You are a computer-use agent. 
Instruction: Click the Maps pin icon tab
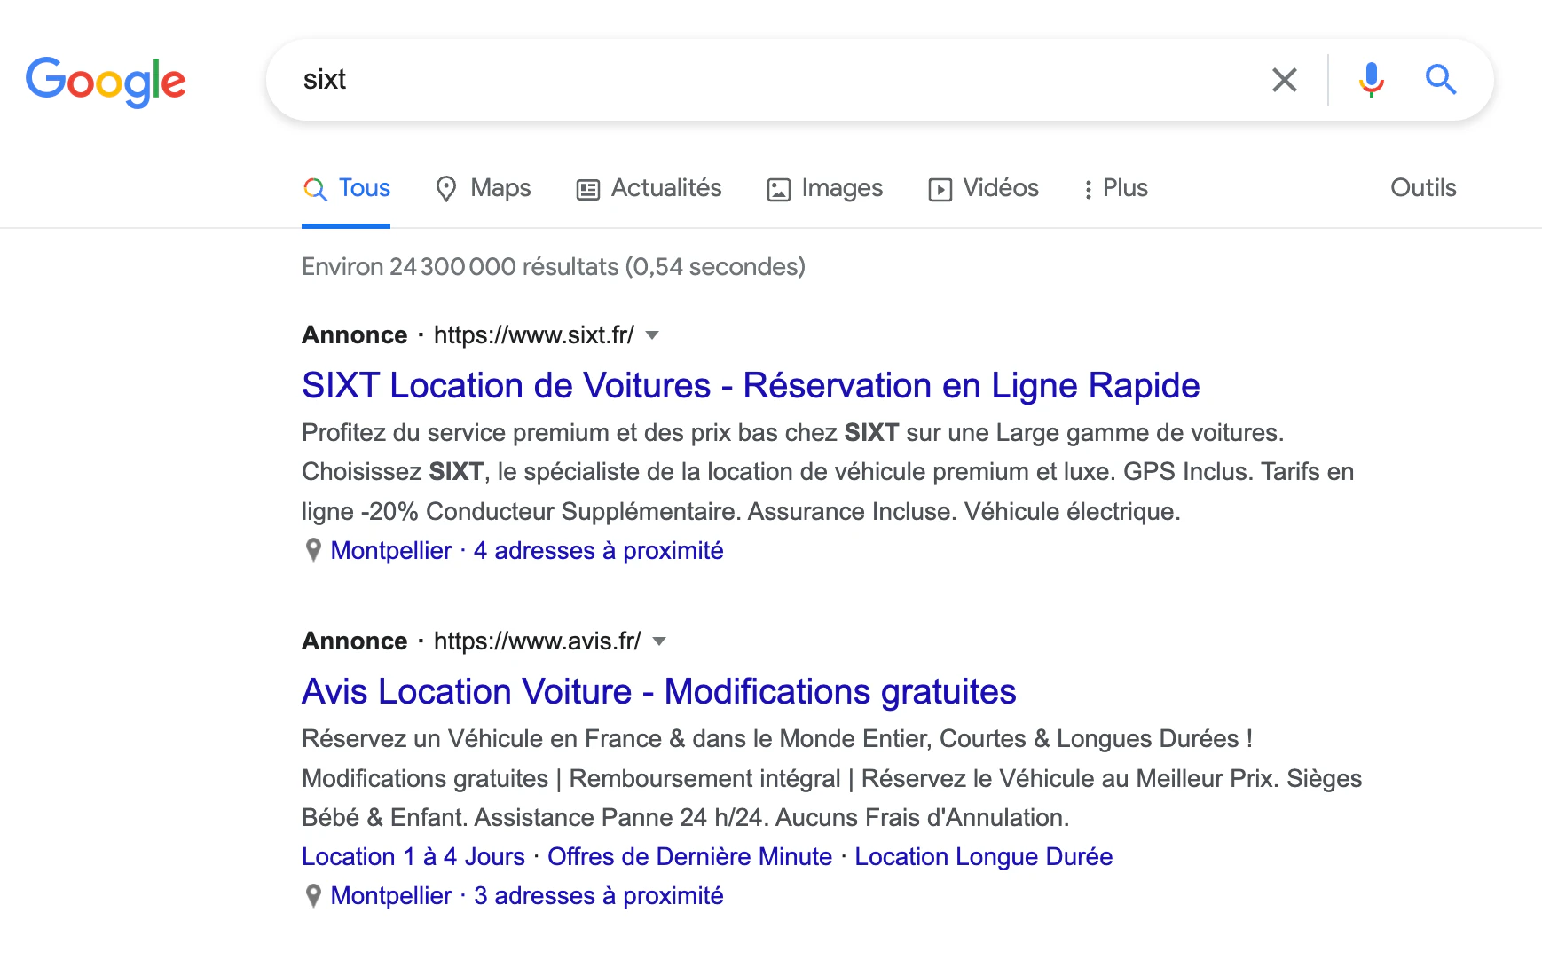click(446, 189)
